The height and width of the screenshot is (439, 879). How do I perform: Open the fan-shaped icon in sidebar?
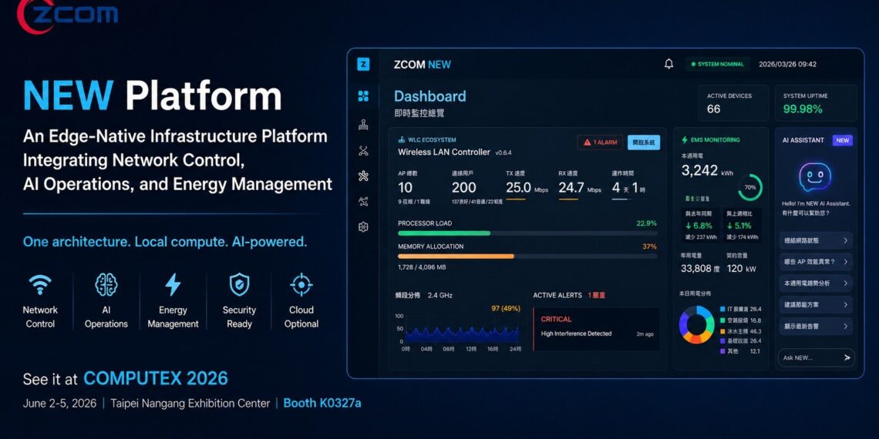point(363,176)
